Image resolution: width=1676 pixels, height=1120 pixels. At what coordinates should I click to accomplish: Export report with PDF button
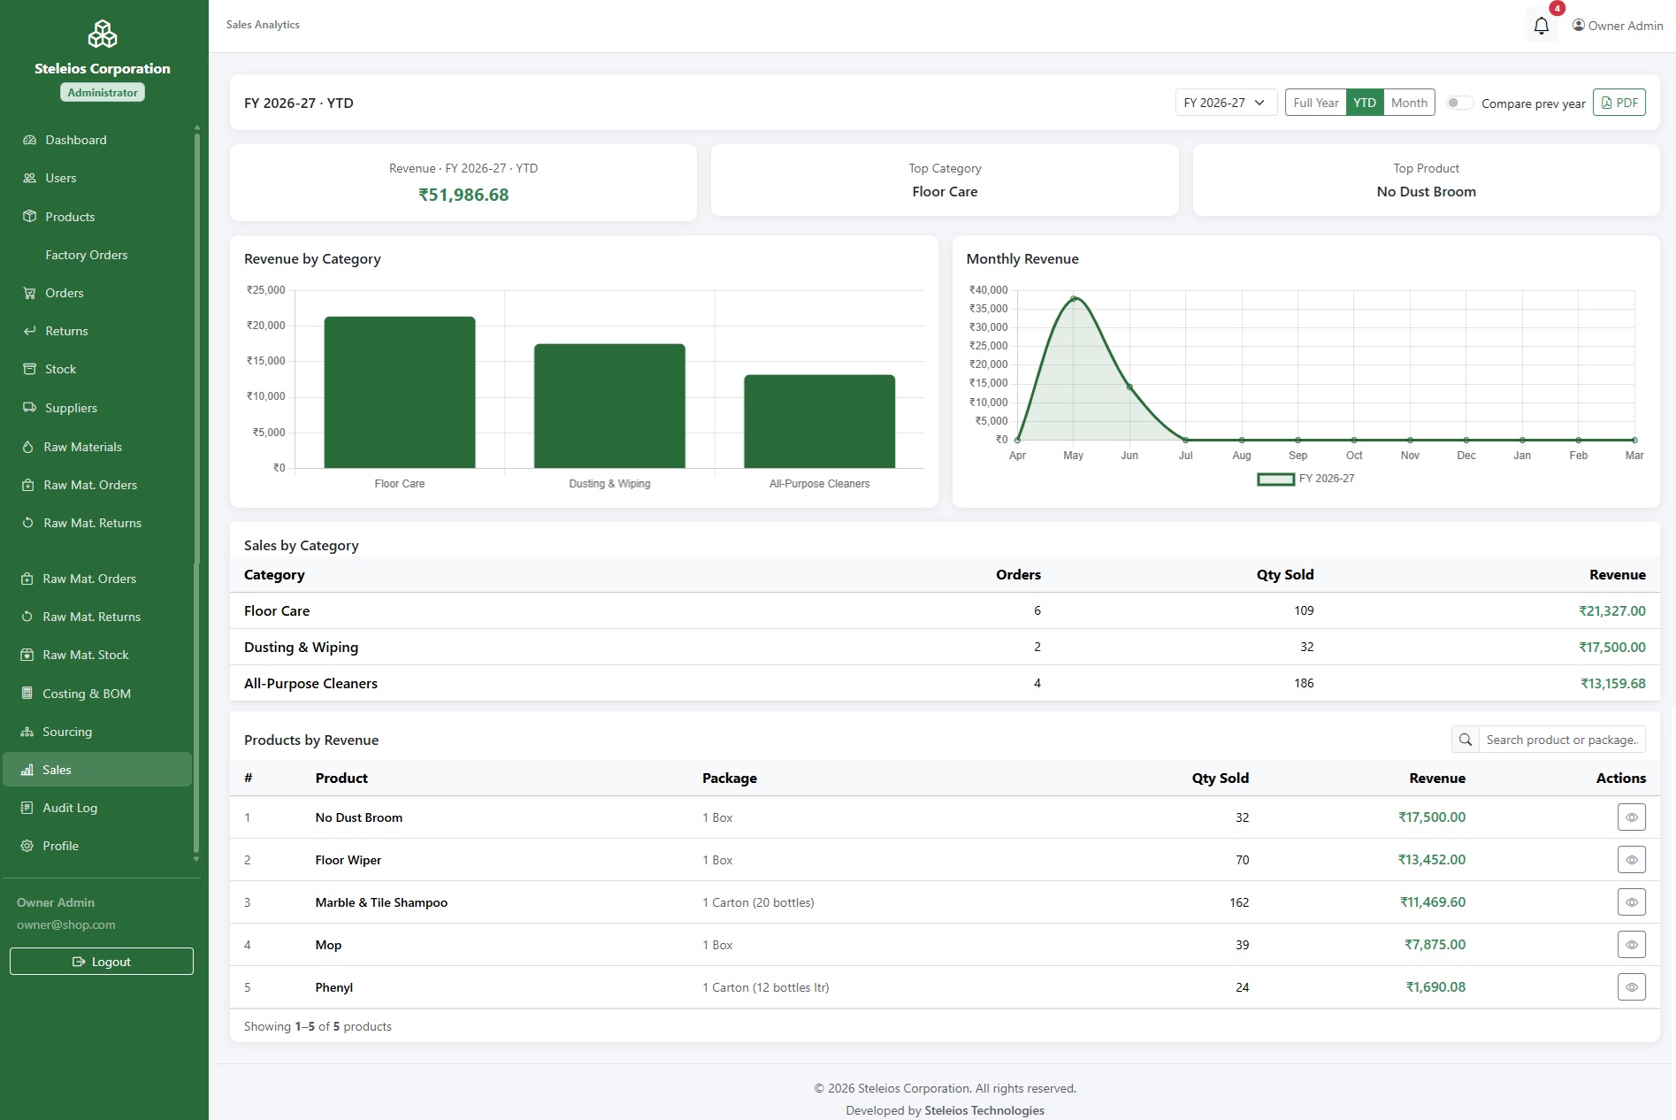pyautogui.click(x=1619, y=103)
